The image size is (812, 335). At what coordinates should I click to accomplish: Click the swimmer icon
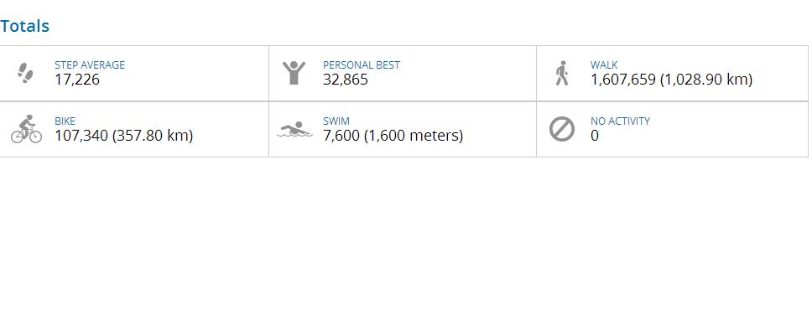pyautogui.click(x=294, y=130)
